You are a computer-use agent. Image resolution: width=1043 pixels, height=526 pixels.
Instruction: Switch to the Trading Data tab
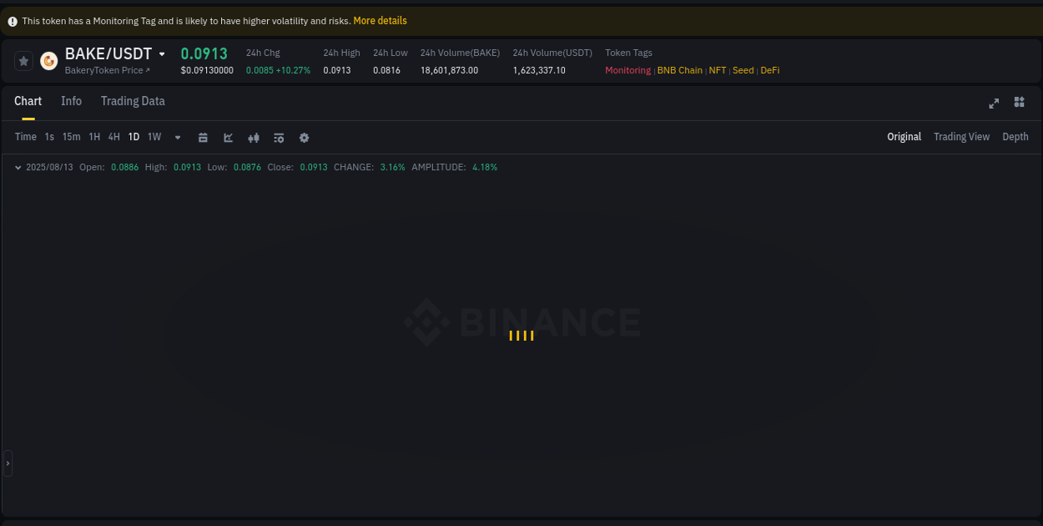tap(132, 101)
